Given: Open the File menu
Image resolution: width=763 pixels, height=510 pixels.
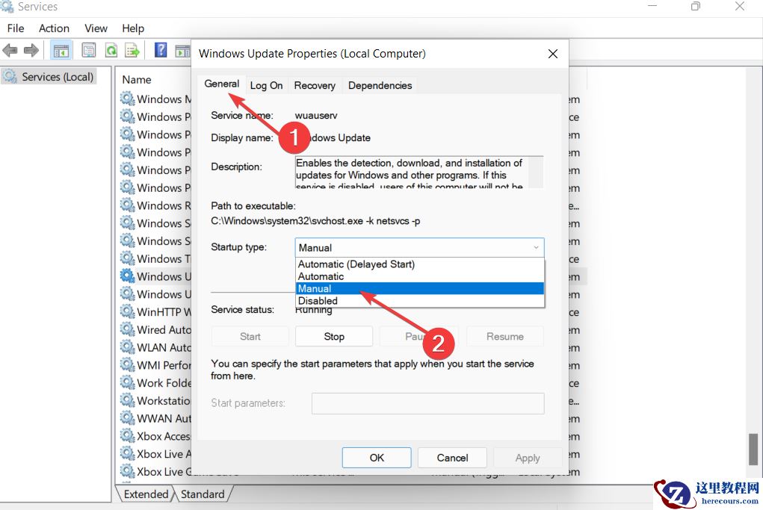Looking at the screenshot, I should click(16, 28).
